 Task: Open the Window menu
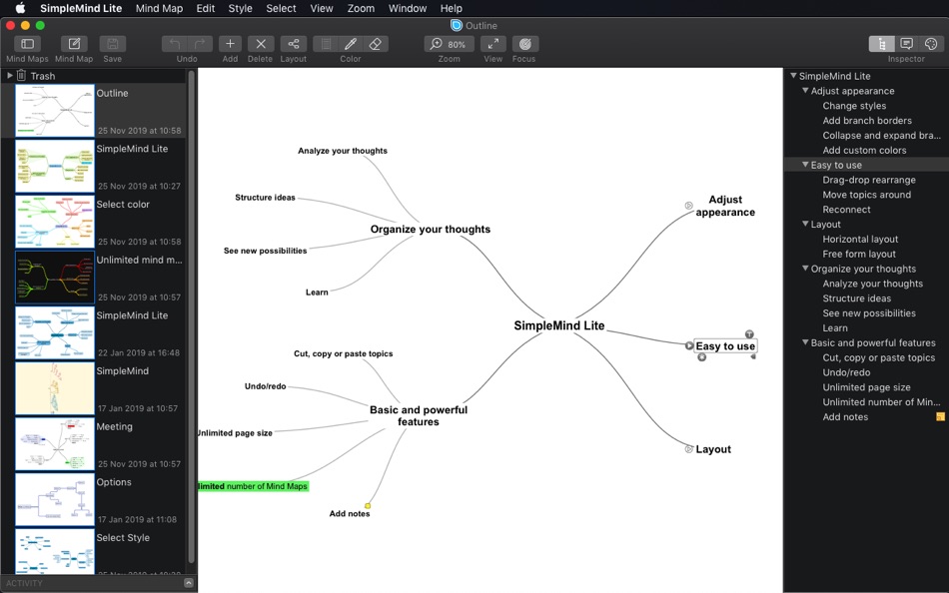coord(408,8)
